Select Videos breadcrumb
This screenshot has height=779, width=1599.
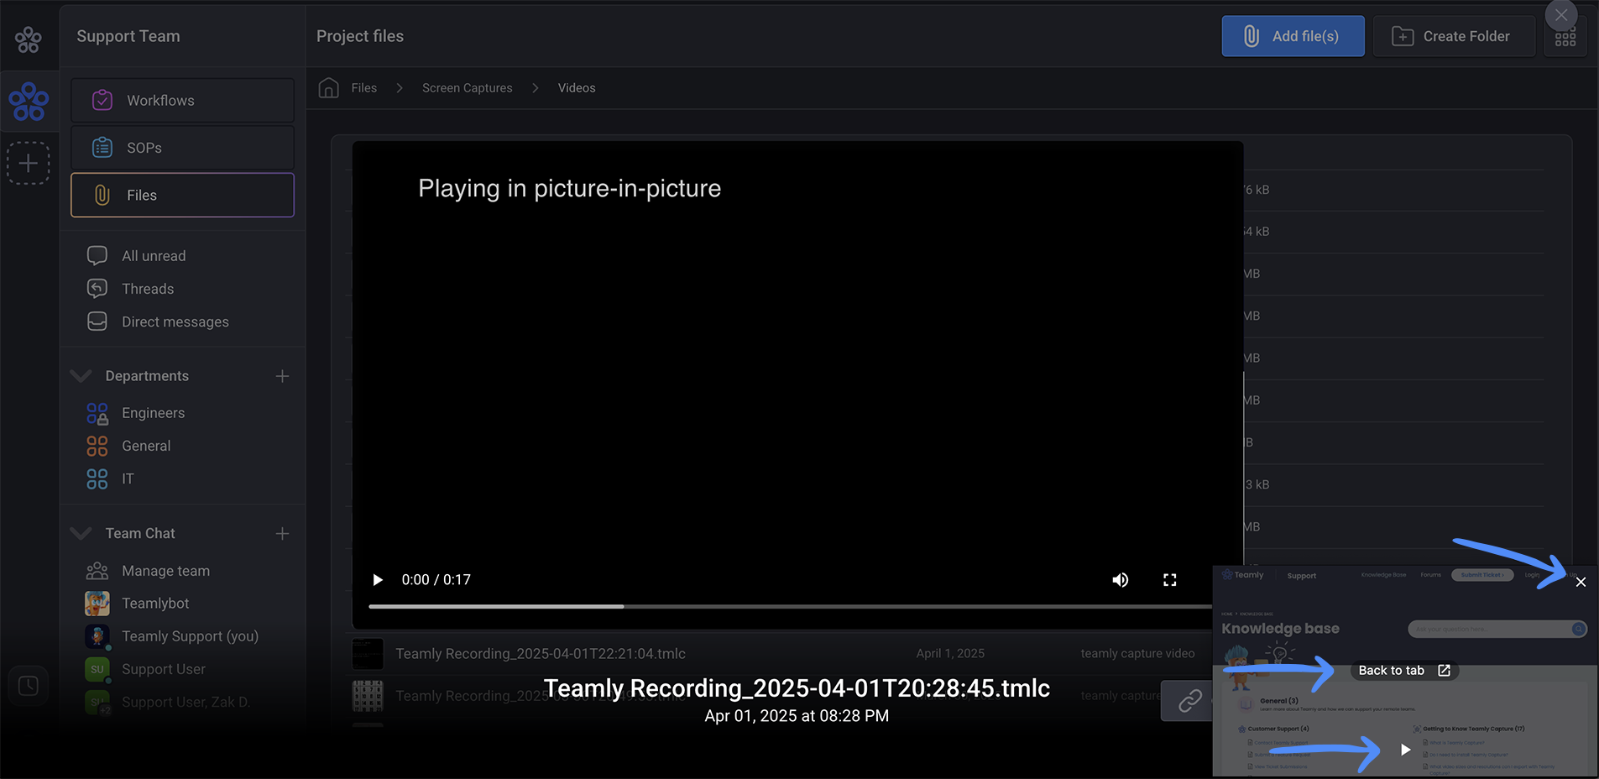[577, 88]
